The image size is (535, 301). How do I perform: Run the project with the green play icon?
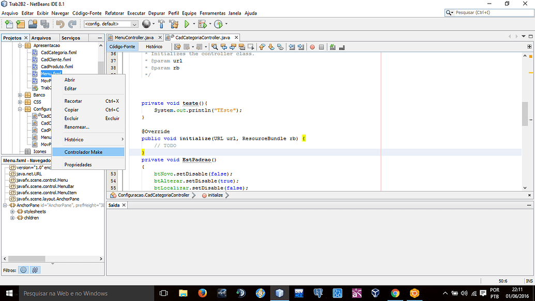click(x=187, y=23)
